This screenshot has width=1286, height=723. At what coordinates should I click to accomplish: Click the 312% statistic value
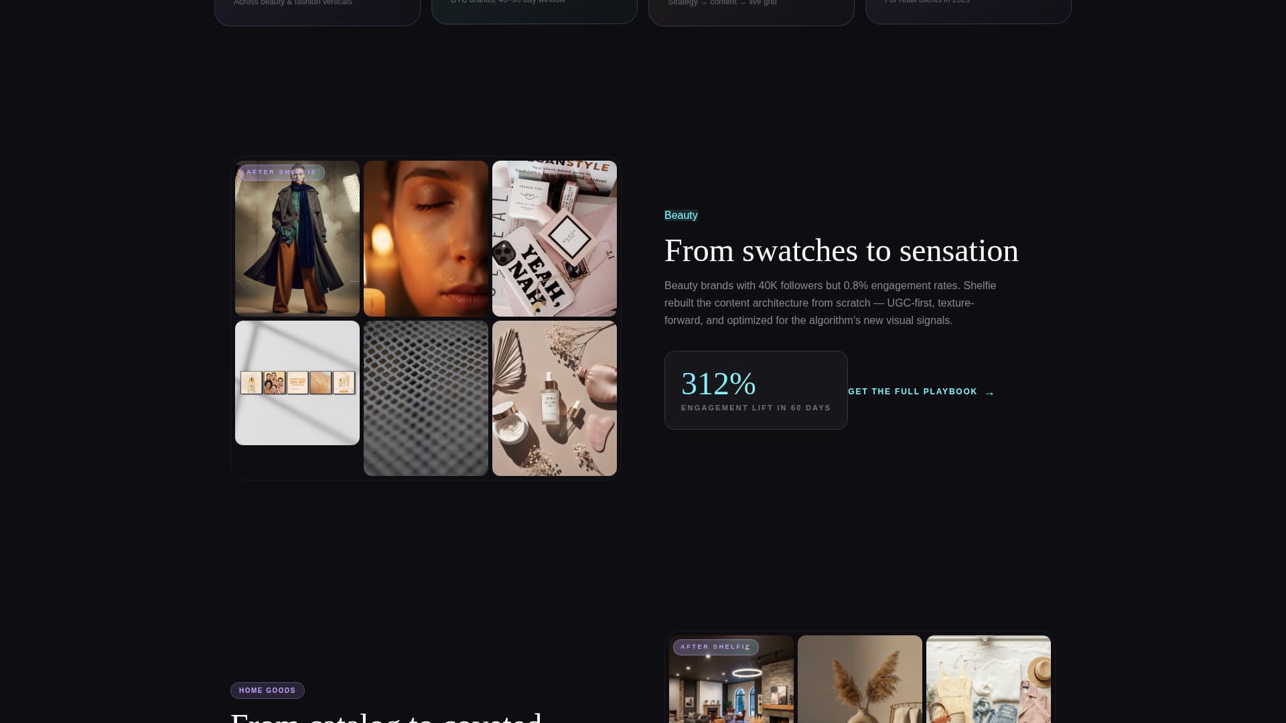click(x=719, y=384)
